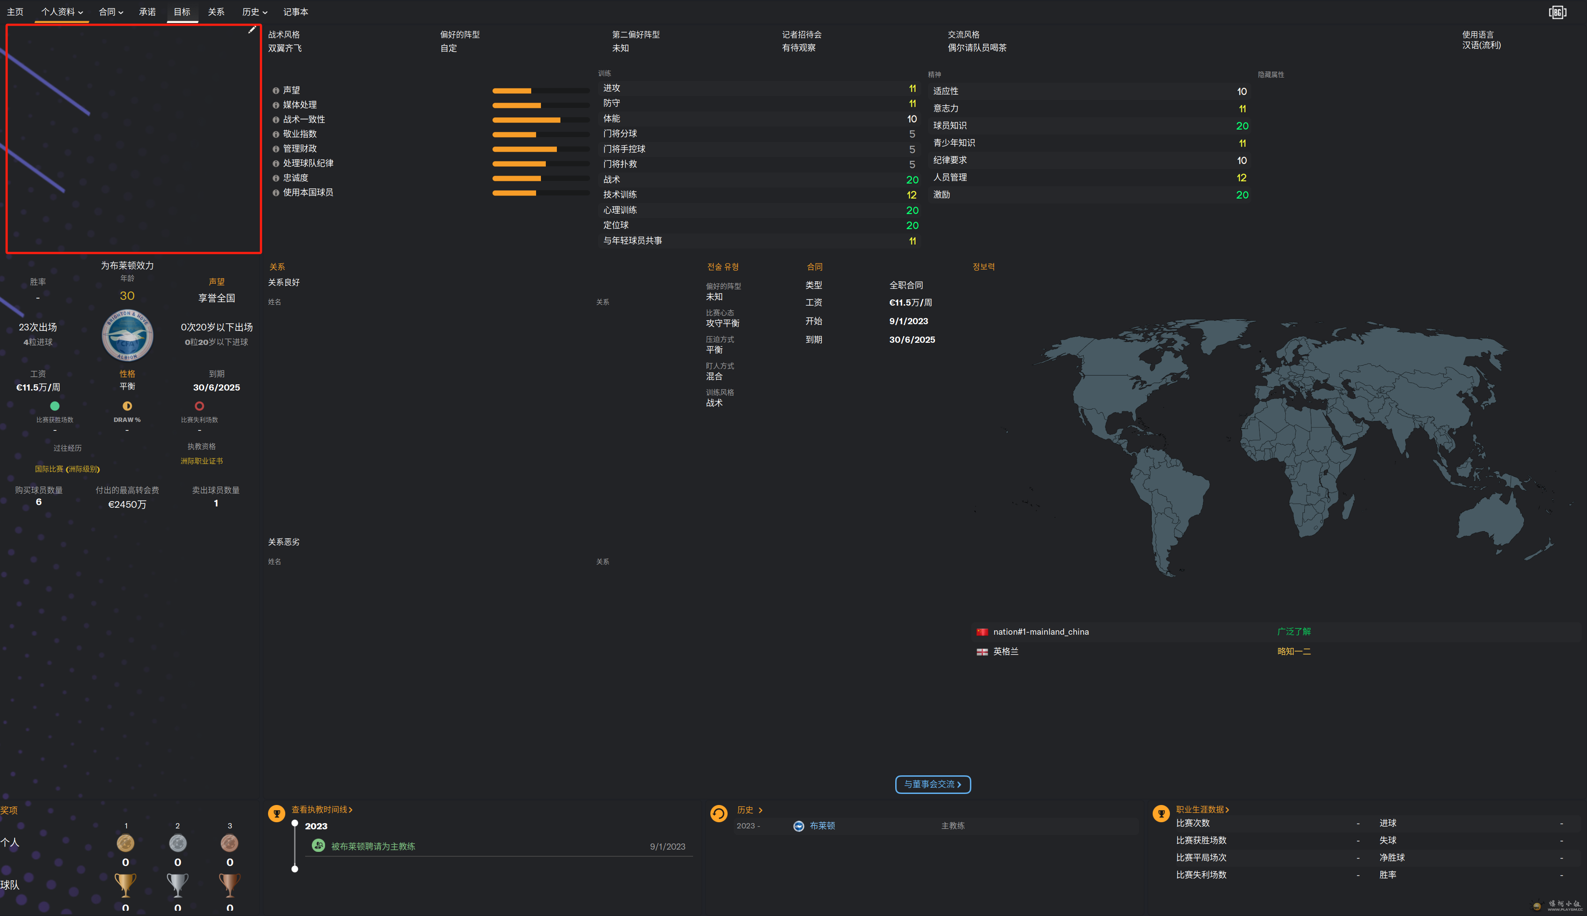1587x916 pixels.
Task: Open 职业生涯数据 link
Action: 1203,810
